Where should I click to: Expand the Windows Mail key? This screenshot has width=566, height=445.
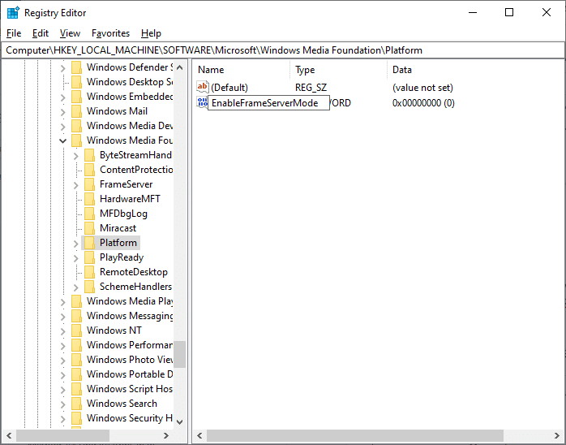[x=62, y=112]
